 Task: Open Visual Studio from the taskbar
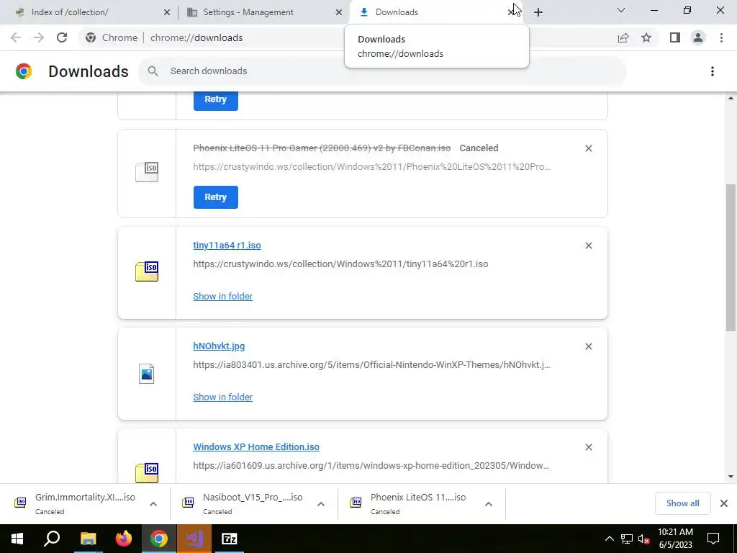click(x=194, y=539)
